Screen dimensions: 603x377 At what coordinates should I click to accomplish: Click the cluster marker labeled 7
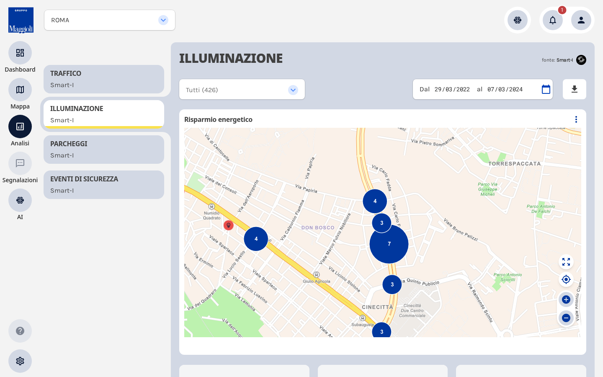click(389, 244)
